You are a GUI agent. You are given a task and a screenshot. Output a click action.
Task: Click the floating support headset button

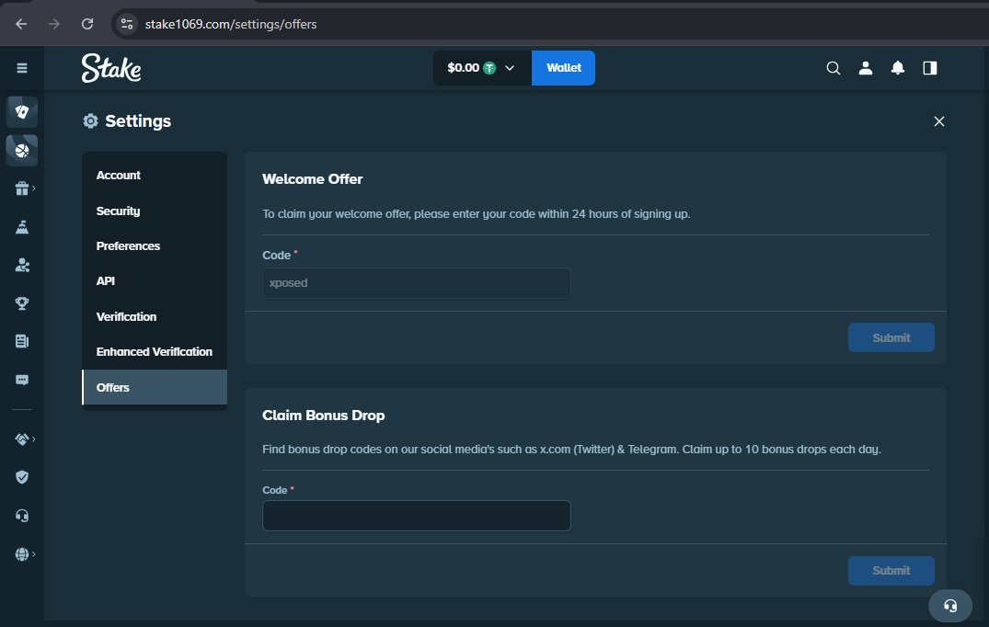(949, 606)
